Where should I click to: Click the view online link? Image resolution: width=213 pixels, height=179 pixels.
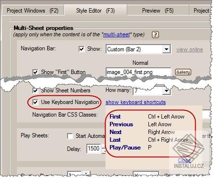189,49
